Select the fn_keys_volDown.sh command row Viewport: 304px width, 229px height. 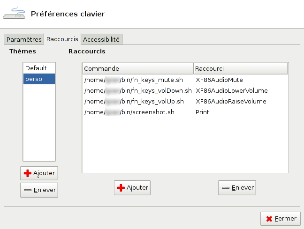[x=185, y=90]
